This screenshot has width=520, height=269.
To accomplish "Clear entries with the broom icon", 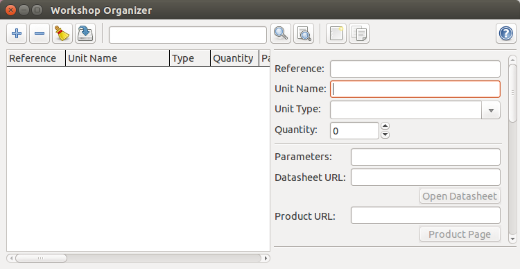I will pos(62,33).
